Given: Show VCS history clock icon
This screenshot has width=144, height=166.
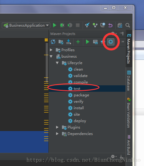Looking at the screenshot, I should (103, 25).
